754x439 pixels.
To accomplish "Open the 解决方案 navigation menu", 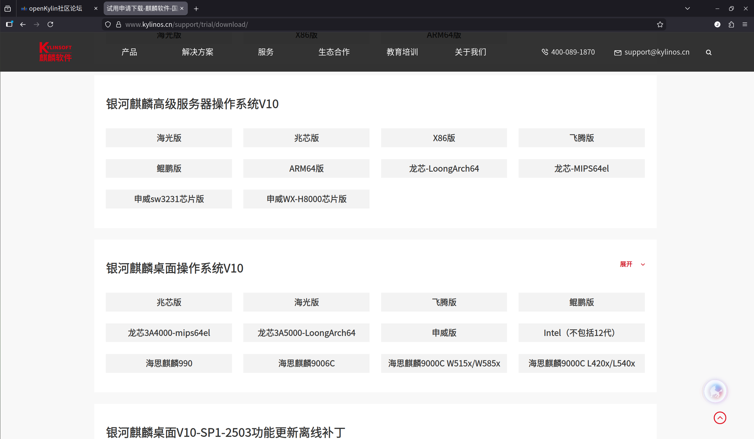I will [198, 52].
